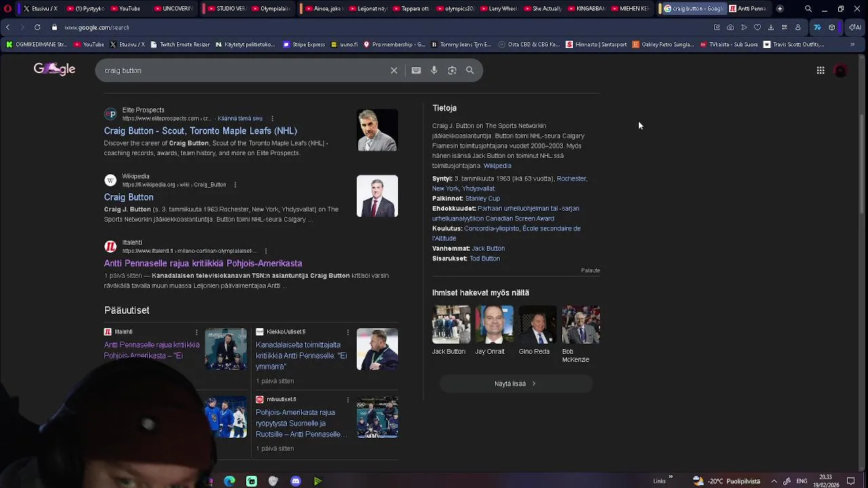
Task: Search by image with the camera lens icon
Action: click(452, 70)
